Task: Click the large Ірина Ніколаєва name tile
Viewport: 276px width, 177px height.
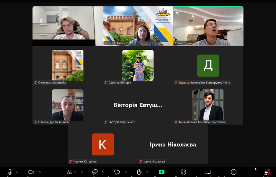Action: coord(173,145)
